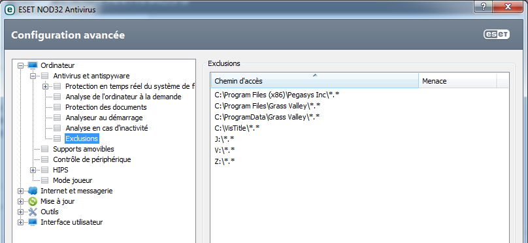Open Analyse de l'ordinateur à la demande
Viewport: 528px width, 243px height.
pos(124,97)
